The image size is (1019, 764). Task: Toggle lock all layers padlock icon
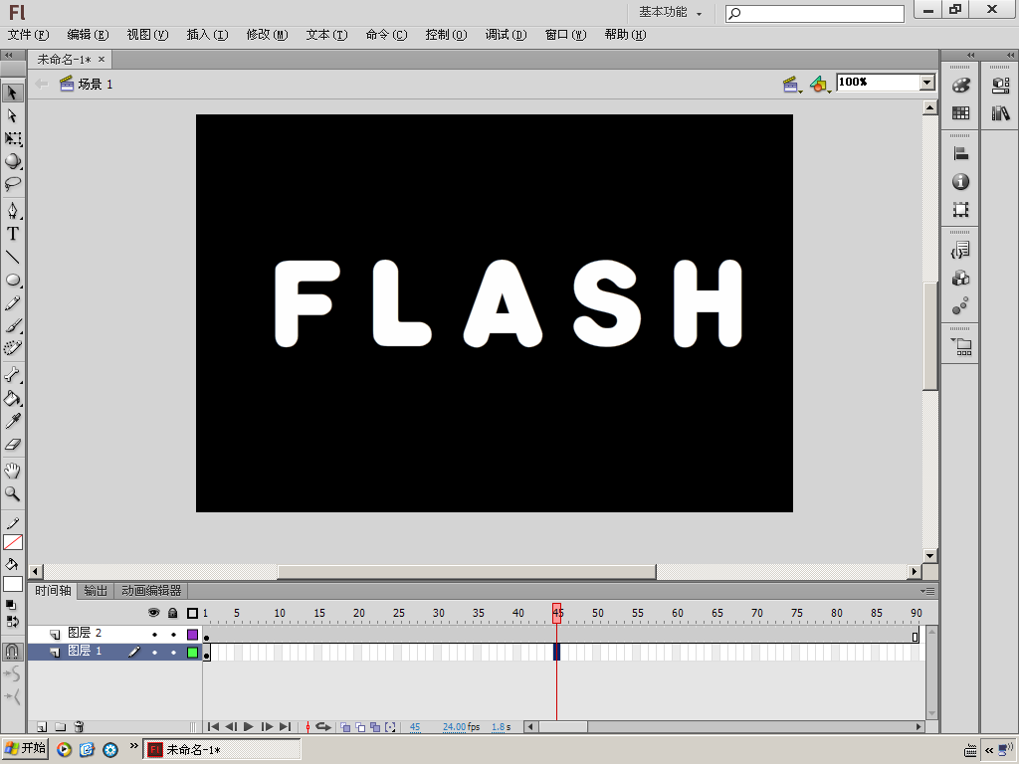point(173,613)
